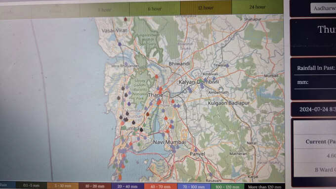Switch to the 6 hour tab
Viewport: 336px width, 189px height.
tap(155, 9)
